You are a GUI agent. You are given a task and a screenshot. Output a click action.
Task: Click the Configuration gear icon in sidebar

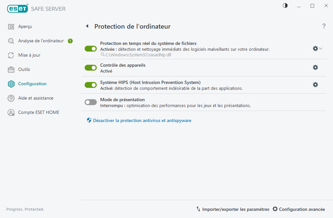coord(10,84)
